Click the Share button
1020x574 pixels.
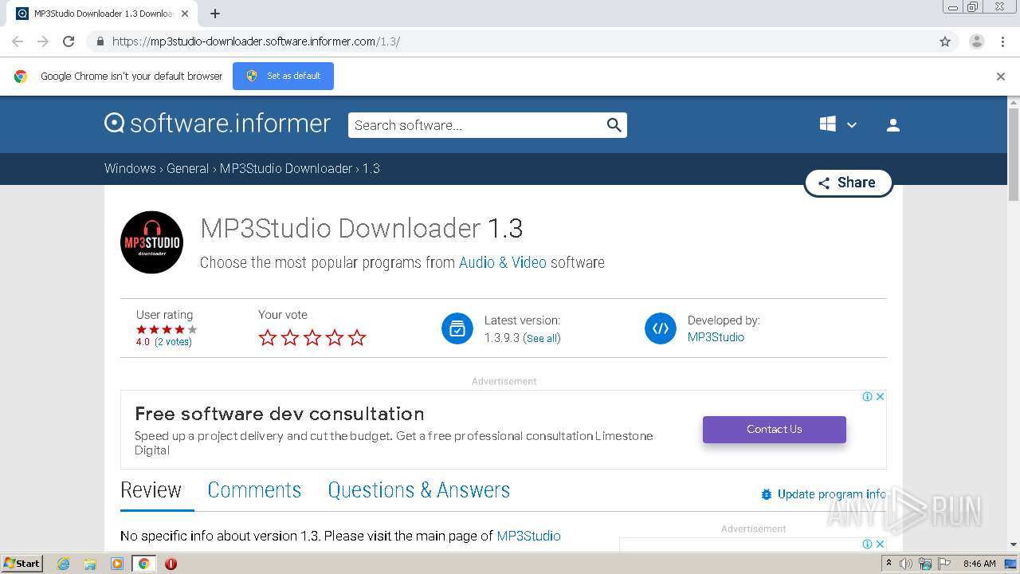tap(848, 183)
